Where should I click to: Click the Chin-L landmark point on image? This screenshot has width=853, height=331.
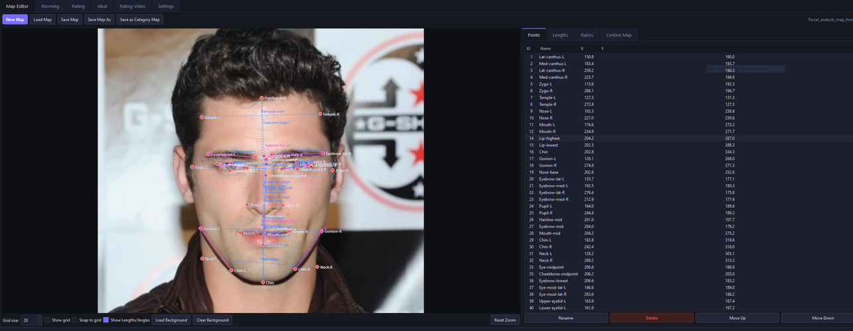pos(231,271)
